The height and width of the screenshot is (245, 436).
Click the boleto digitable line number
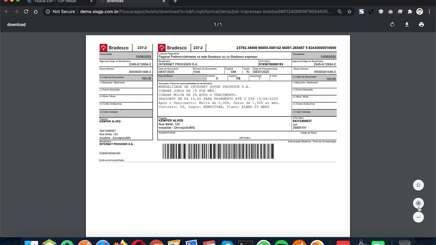pos(286,48)
